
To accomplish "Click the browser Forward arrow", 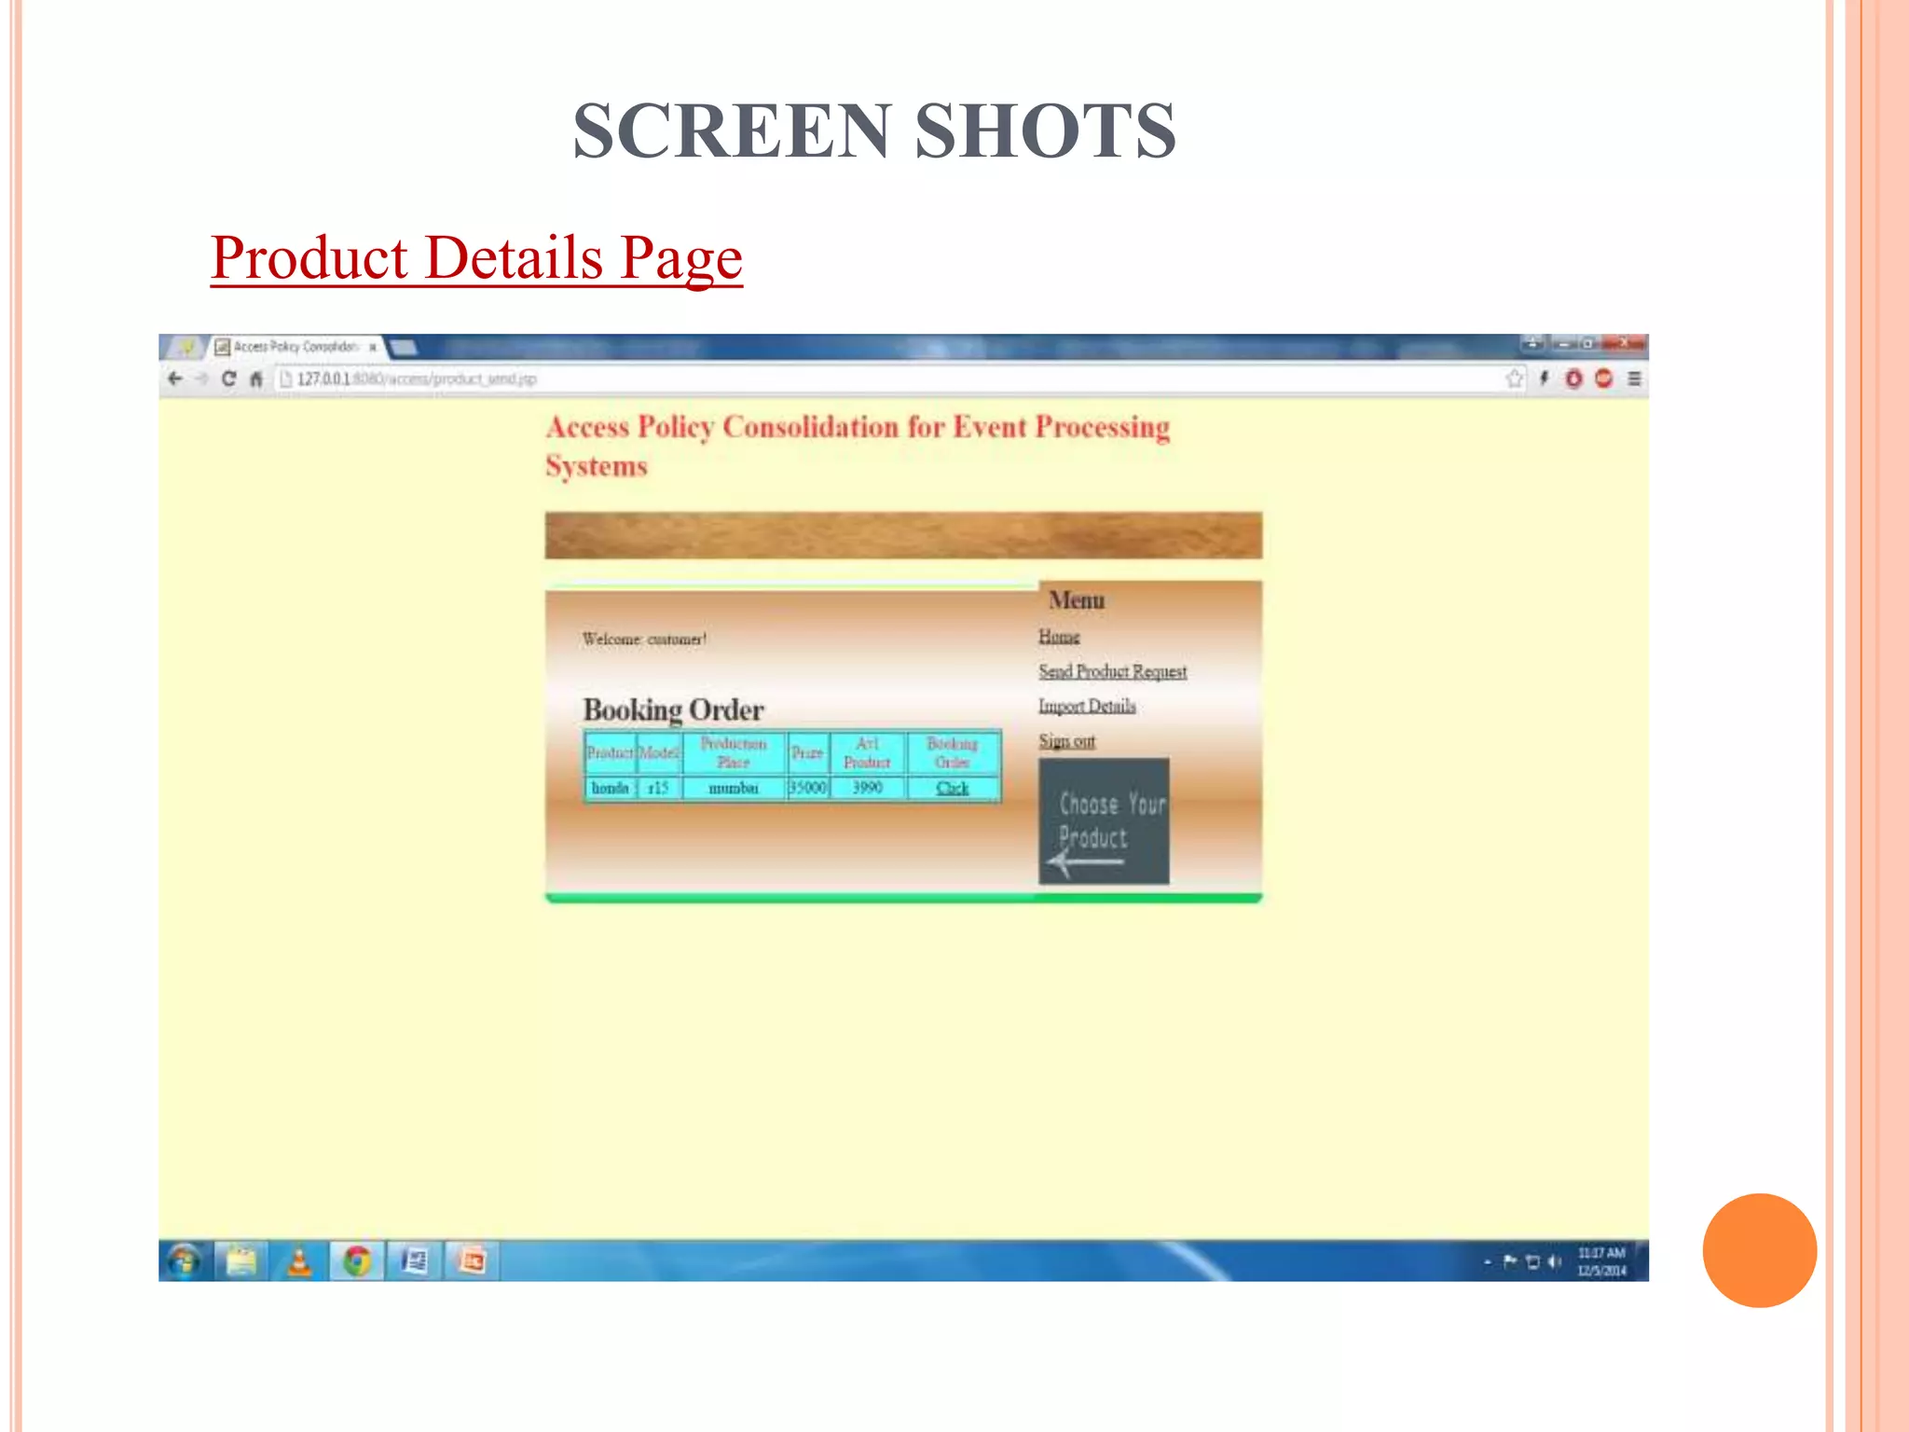I will (201, 379).
